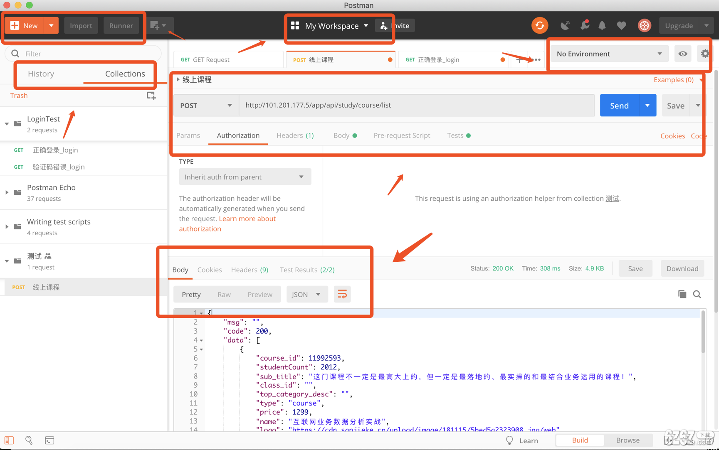Viewport: 719px width, 450px height.
Task: Click the copy response icon
Action: [682, 294]
